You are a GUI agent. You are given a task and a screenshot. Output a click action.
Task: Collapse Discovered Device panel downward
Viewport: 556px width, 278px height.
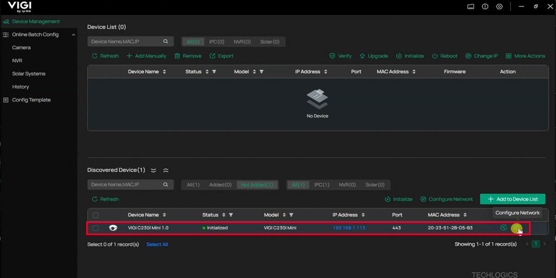tap(153, 171)
